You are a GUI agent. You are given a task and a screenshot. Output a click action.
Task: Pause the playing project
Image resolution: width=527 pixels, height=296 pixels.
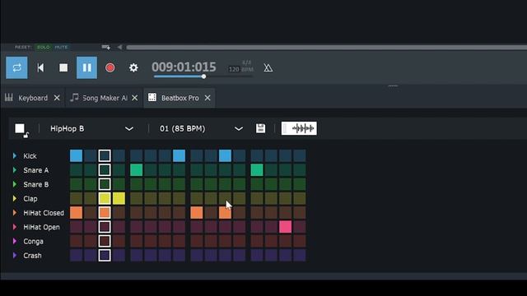(x=86, y=67)
